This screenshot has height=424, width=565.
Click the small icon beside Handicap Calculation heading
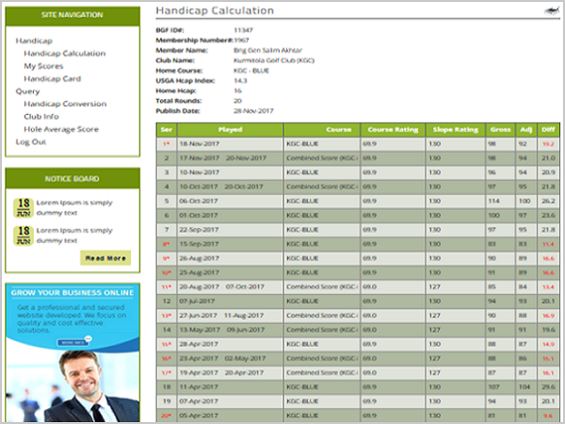[x=549, y=12]
